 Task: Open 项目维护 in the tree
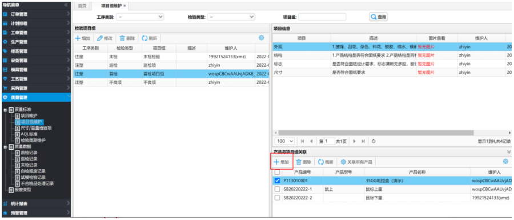[x=29, y=115]
